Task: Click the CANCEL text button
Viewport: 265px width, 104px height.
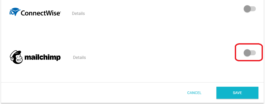Action: 194,93
